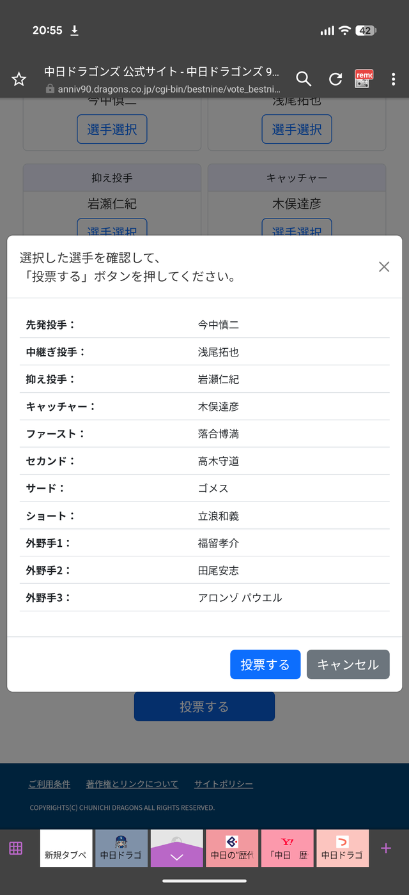This screenshot has height=895, width=409.
Task: Open the browser search magnifier
Action: click(304, 79)
